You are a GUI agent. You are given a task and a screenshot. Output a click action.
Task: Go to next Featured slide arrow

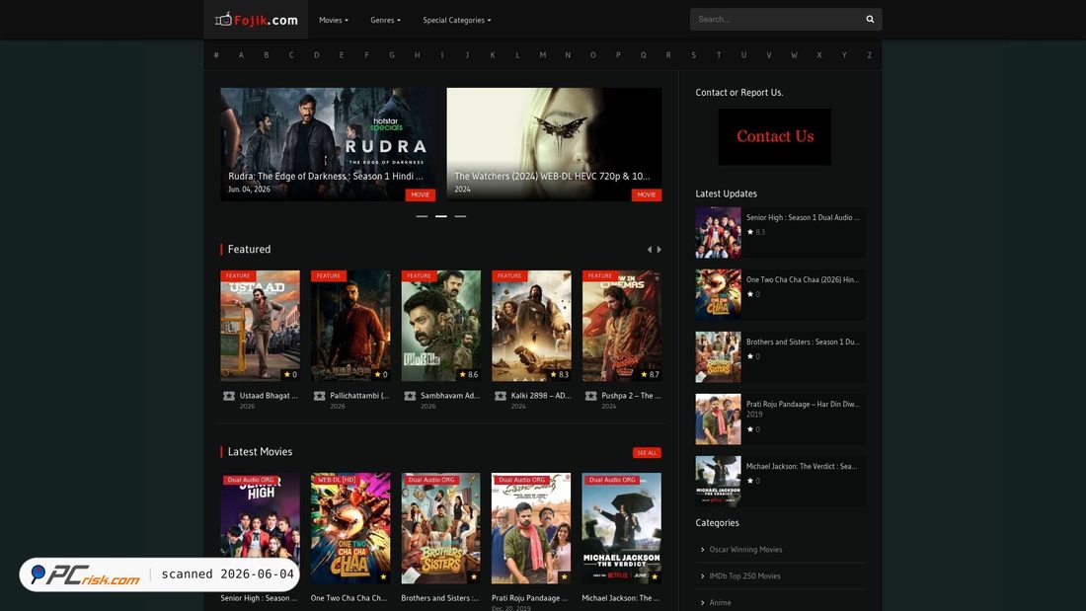coord(659,250)
